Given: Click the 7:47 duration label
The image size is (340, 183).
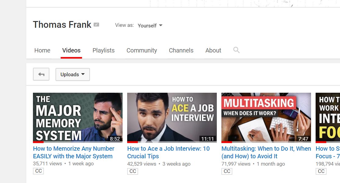Looking at the screenshot, I should point(303,139).
